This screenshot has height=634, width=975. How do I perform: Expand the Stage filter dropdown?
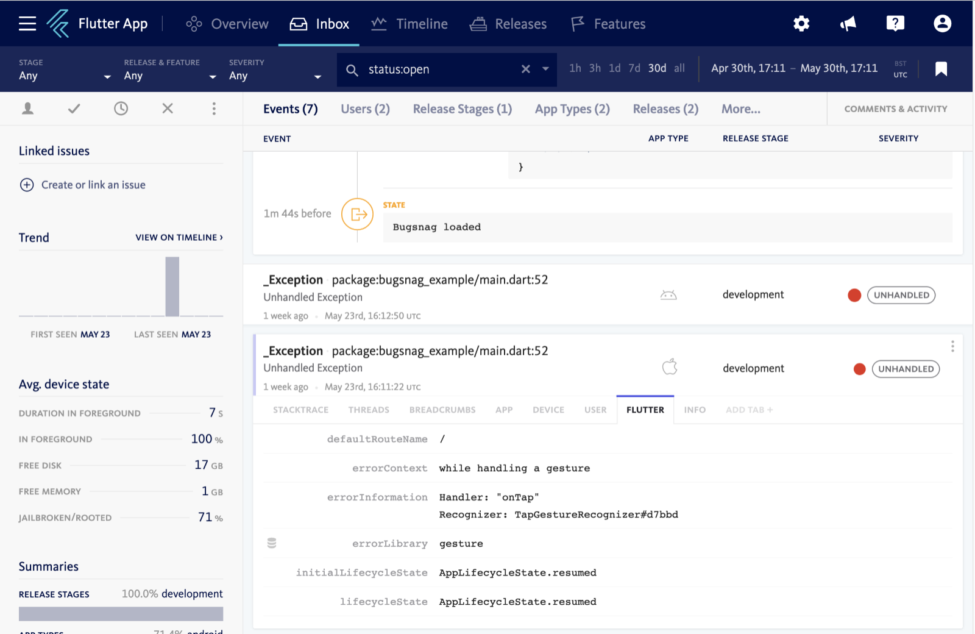click(x=64, y=76)
